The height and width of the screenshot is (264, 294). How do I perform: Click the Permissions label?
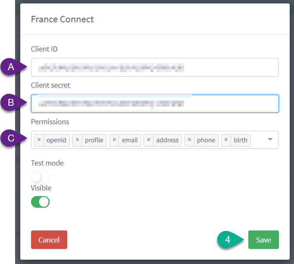(x=50, y=122)
